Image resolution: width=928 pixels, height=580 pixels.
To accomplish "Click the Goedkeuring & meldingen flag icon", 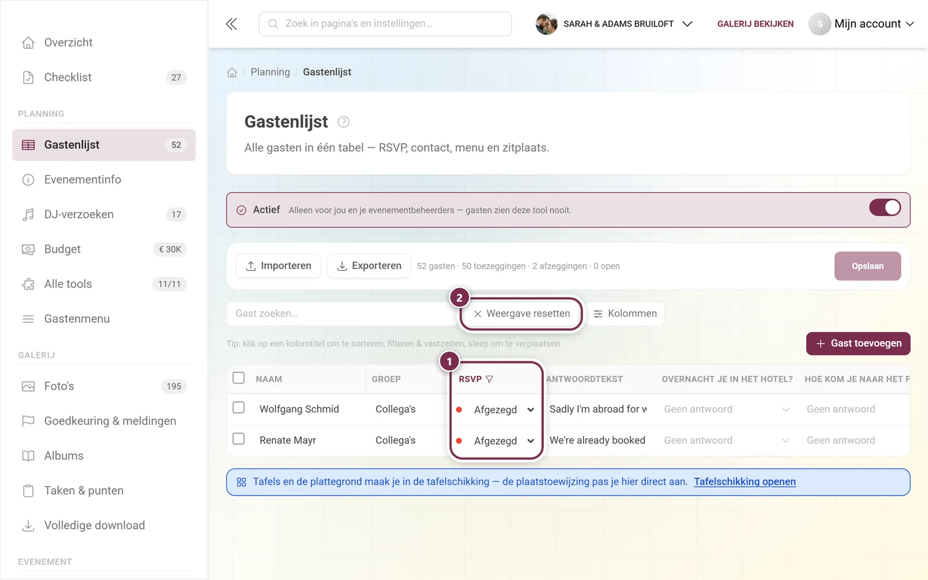I will 28,421.
